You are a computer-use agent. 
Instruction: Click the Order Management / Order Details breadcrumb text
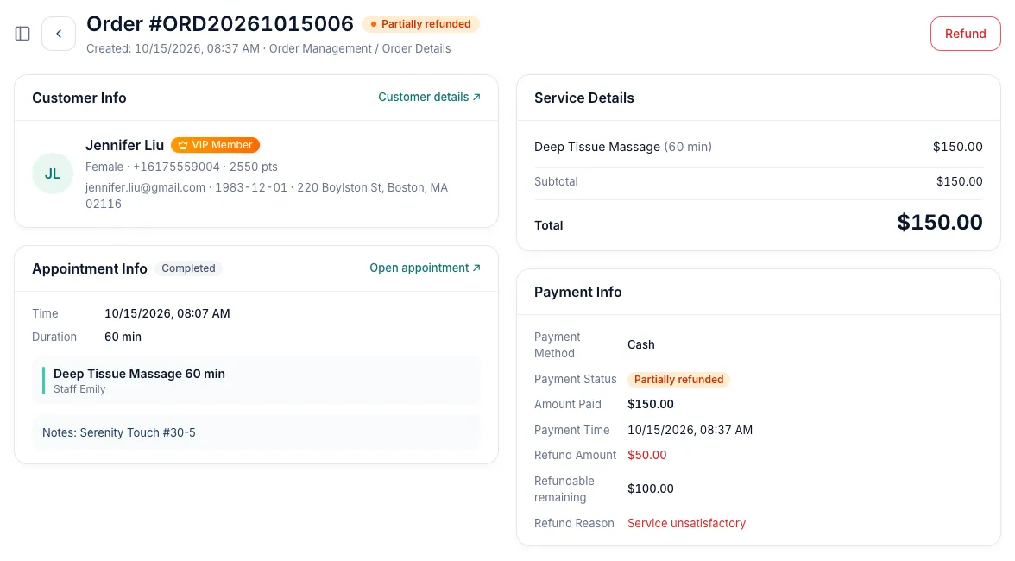point(360,48)
